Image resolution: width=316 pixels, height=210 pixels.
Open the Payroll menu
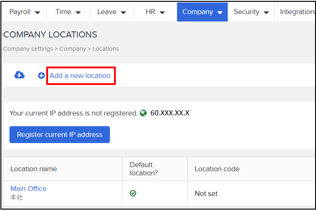coord(25,12)
